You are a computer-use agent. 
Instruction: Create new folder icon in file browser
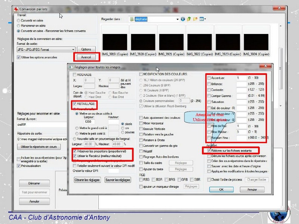(x=195, y=19)
